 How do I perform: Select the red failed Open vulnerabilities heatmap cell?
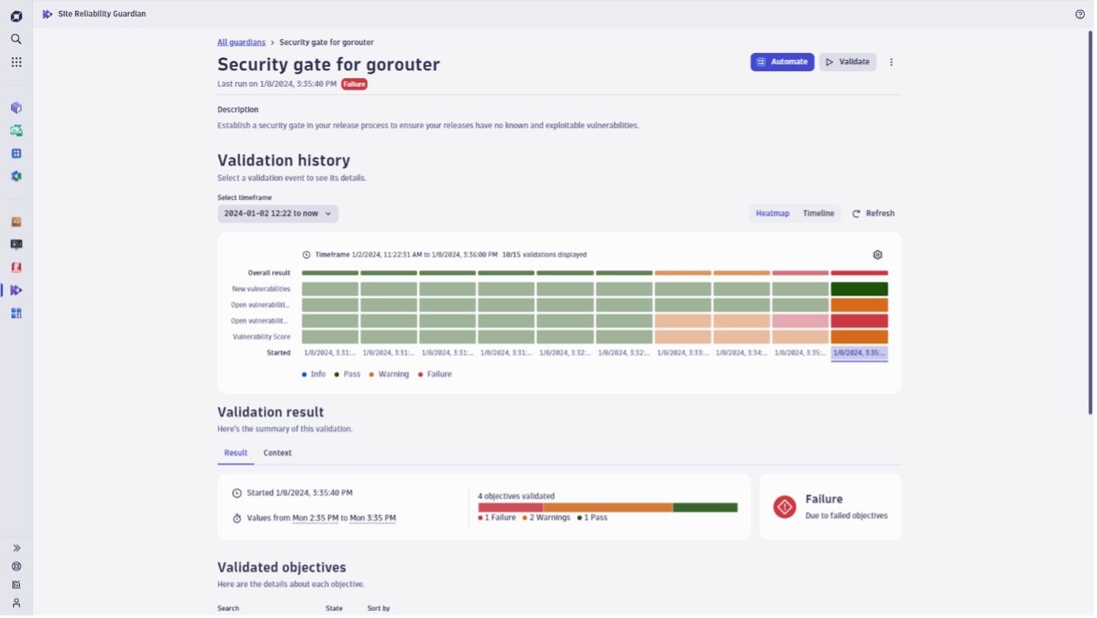click(858, 321)
